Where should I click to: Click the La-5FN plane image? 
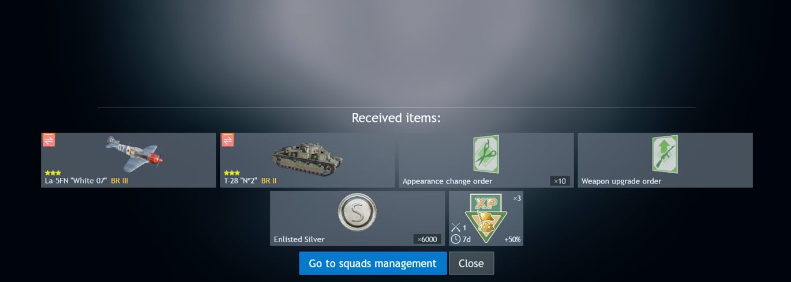coord(134,153)
